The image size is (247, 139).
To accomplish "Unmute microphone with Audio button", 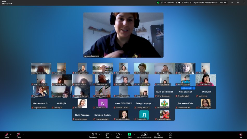I will 6,135.
